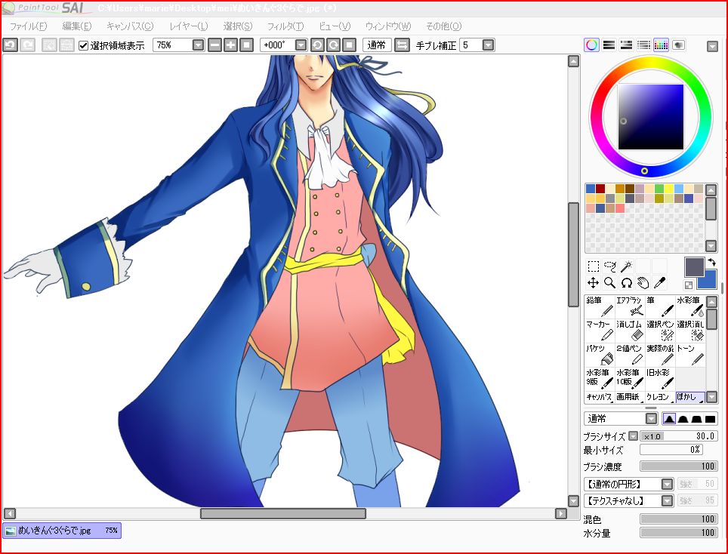Choose the バケツ bucket fill tool
Image resolution: width=728 pixels, height=554 pixels.
tap(600, 355)
